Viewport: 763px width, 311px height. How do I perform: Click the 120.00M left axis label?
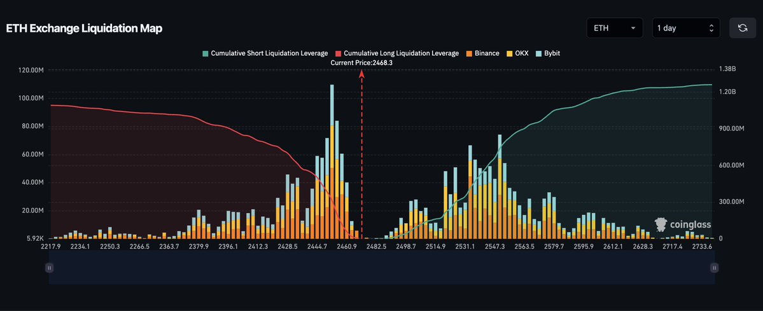tap(31, 71)
